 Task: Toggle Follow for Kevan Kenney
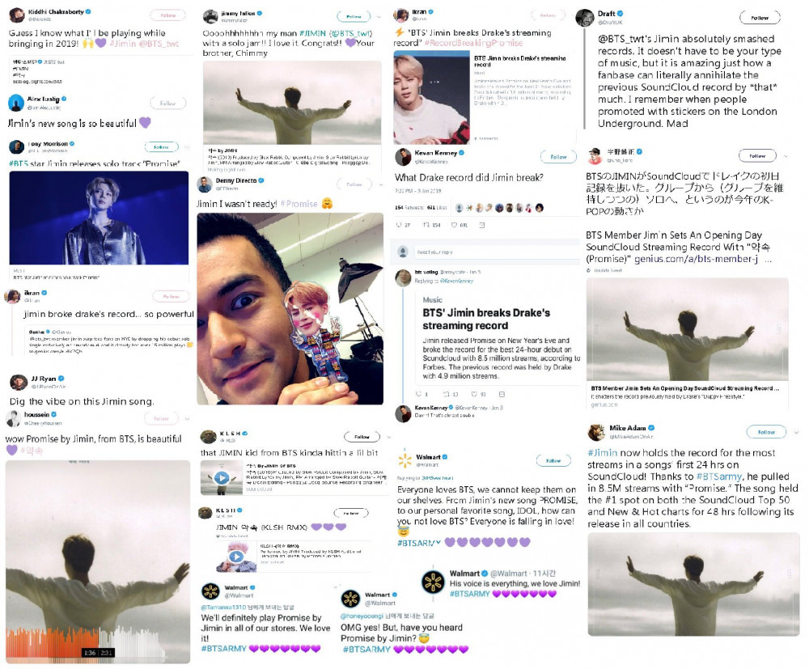[558, 156]
